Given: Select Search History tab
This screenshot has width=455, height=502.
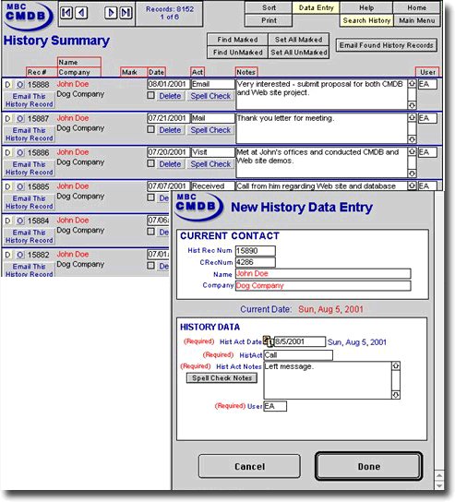Looking at the screenshot, I should [x=366, y=20].
